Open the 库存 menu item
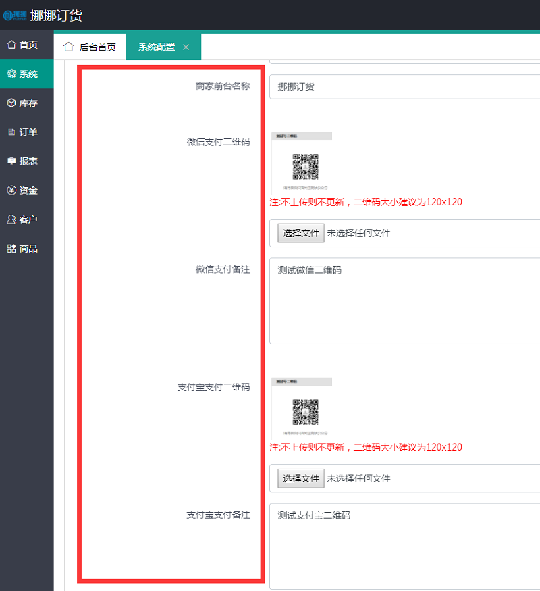Screen dimensions: 540x591 tap(27, 103)
